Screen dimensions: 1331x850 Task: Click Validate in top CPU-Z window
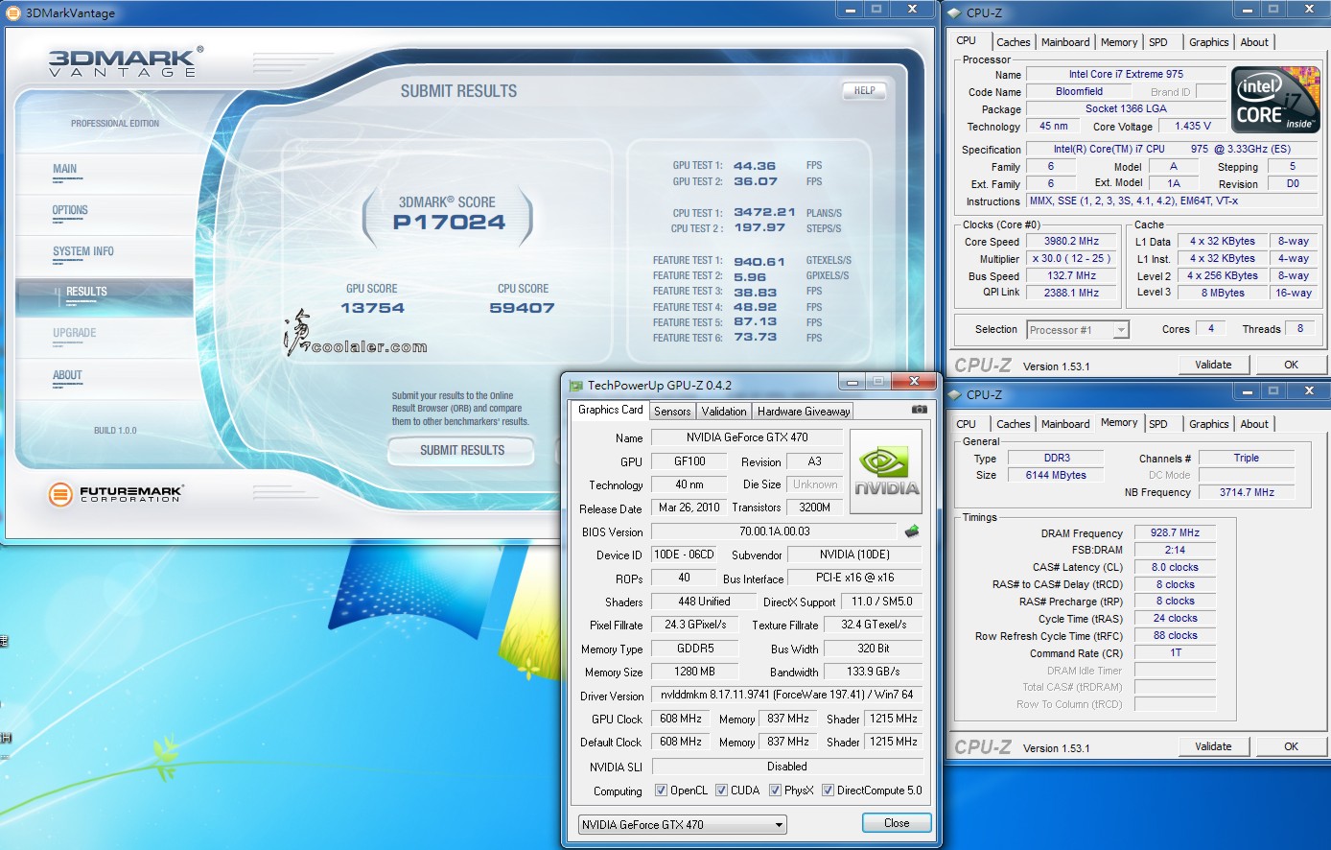[x=1213, y=365]
